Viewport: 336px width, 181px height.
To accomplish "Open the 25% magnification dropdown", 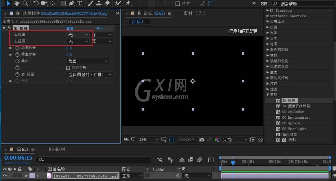I will (148, 140).
